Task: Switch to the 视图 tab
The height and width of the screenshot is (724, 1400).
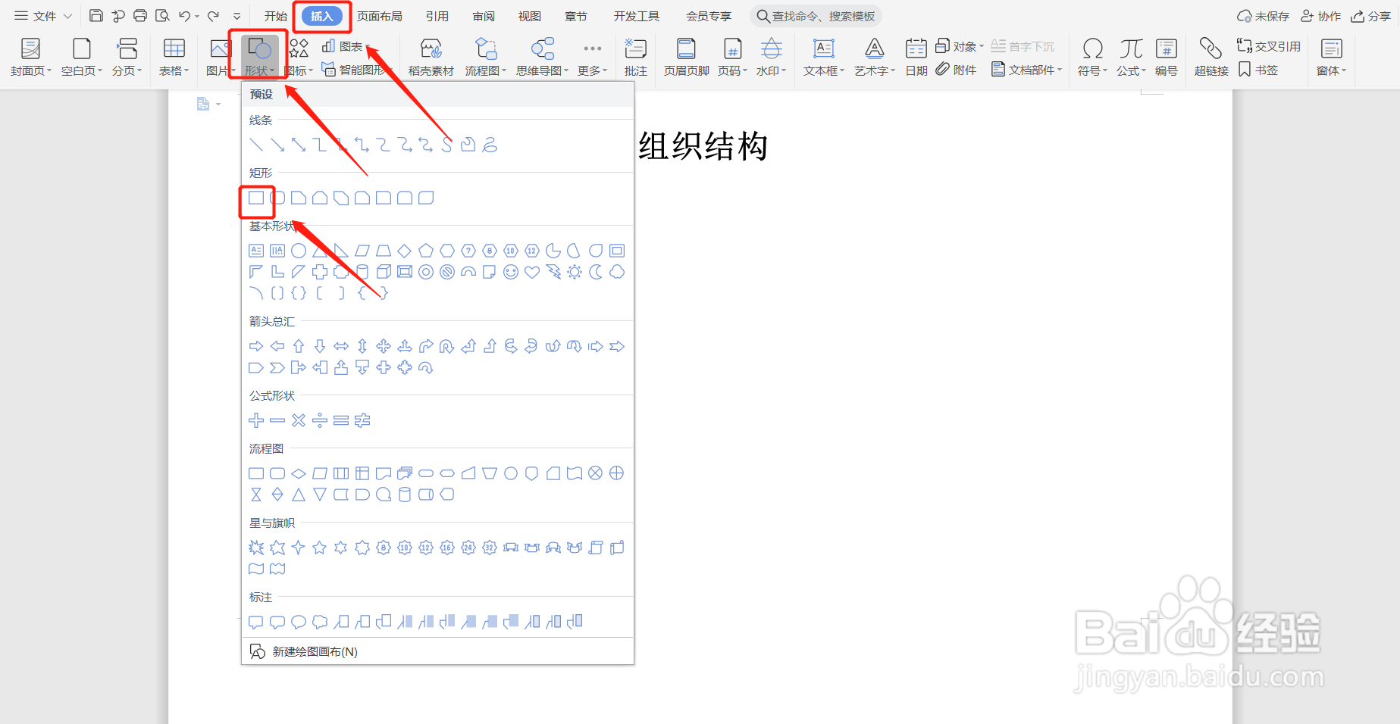Action: 530,16
